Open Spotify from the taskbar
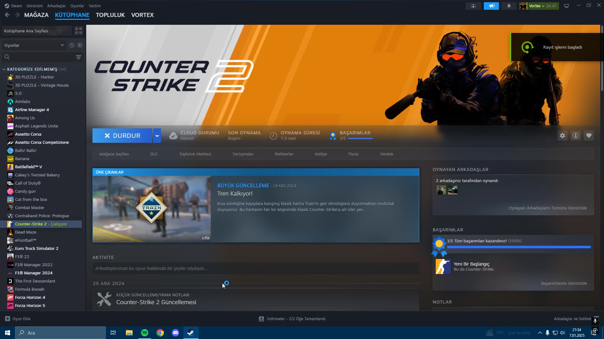This screenshot has height=339, width=604. pos(145,333)
